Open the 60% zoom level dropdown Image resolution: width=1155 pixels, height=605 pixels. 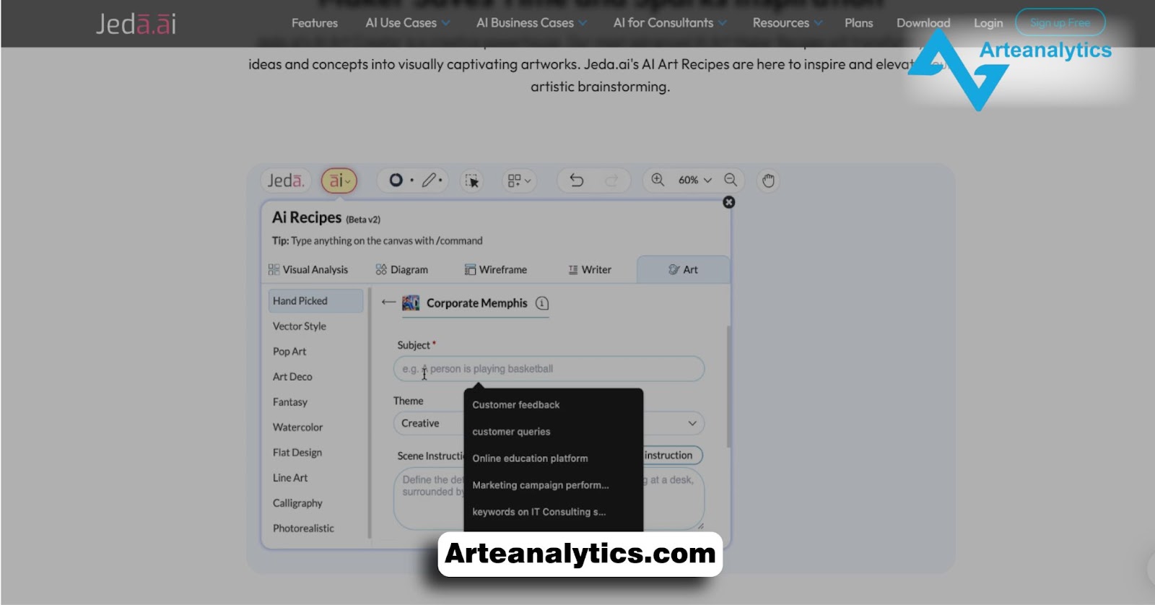pos(694,180)
